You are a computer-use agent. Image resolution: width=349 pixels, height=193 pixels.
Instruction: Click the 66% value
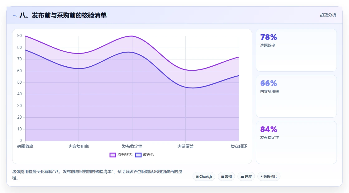[x=268, y=83]
